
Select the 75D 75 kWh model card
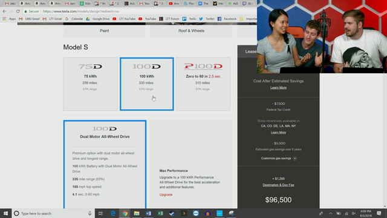(x=90, y=84)
